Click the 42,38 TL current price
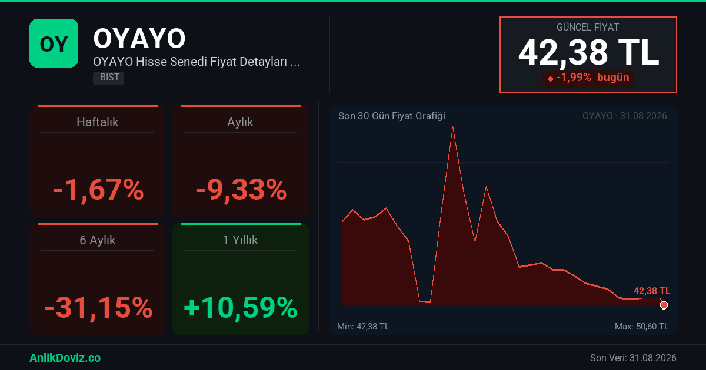Screen dimensions: 706x370 click(x=588, y=52)
